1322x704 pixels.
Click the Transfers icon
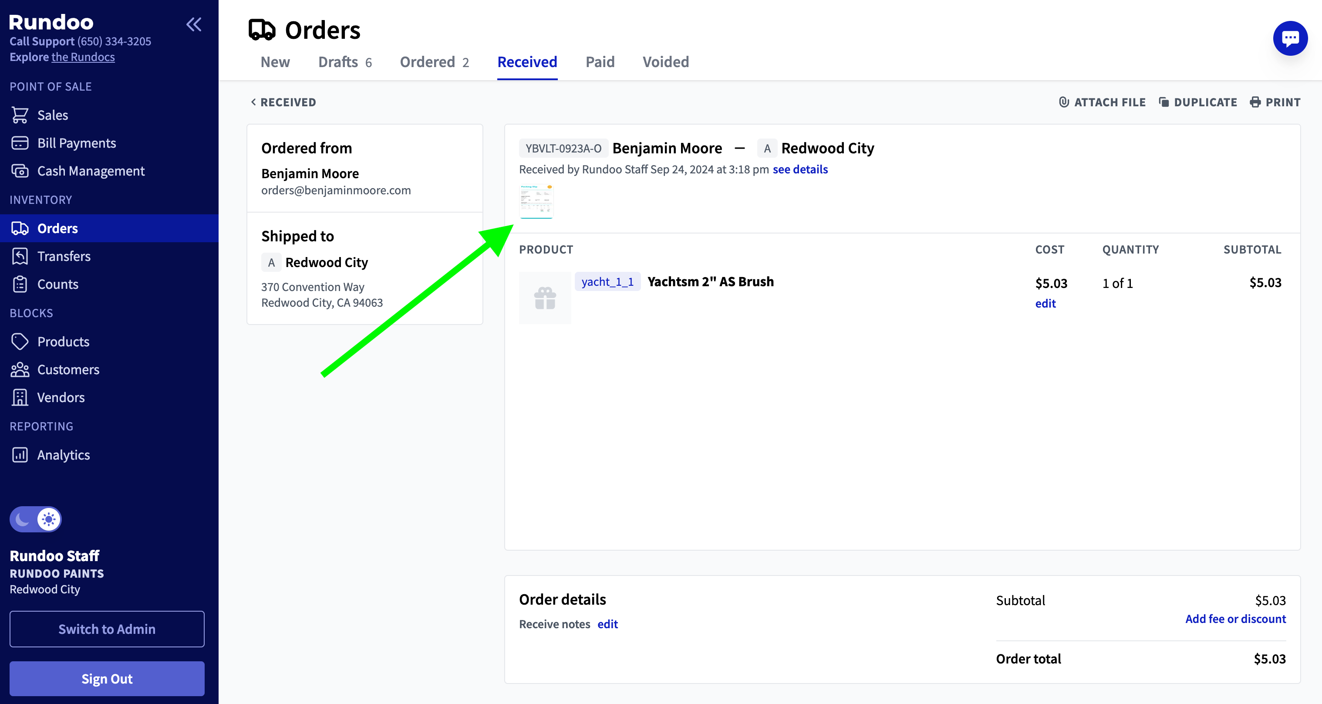click(x=20, y=256)
